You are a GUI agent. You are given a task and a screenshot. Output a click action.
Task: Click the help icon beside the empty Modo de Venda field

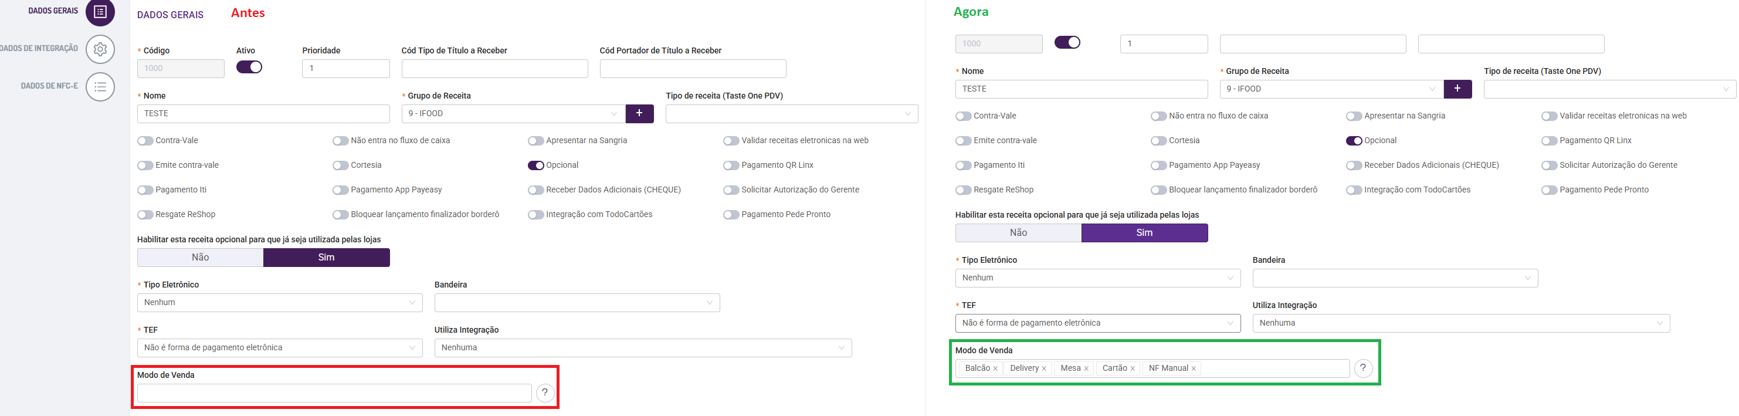[x=545, y=393]
